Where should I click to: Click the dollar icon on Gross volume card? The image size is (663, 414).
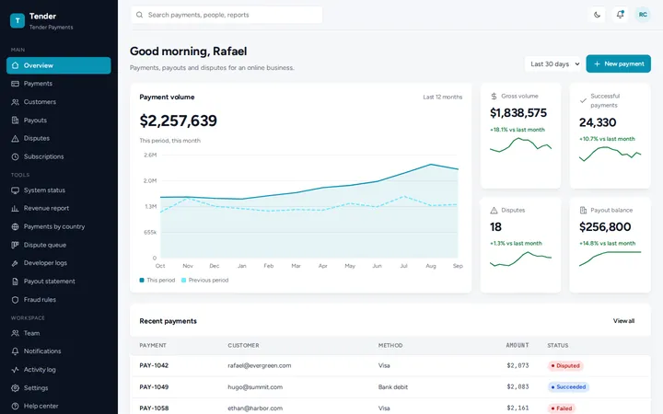point(494,97)
